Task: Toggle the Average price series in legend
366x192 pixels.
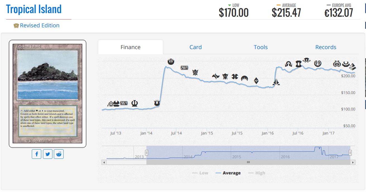Action: (x=228, y=173)
